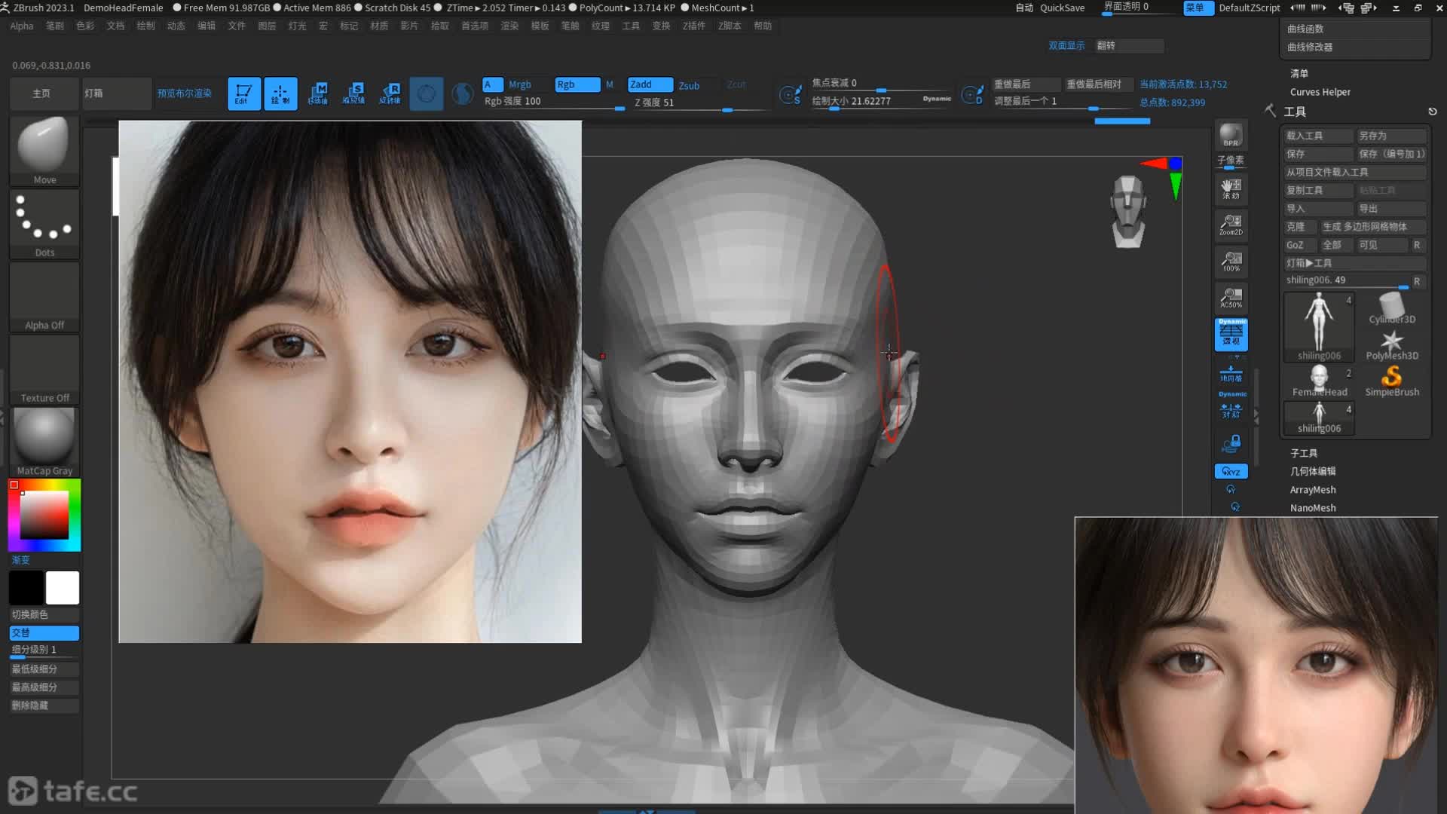Toggle the Rgb channel button
The width and height of the screenshot is (1447, 814).
pyautogui.click(x=577, y=84)
